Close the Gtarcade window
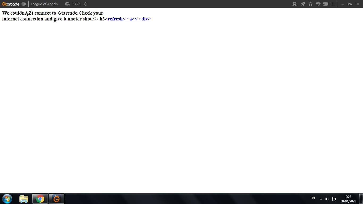 (x=358, y=4)
